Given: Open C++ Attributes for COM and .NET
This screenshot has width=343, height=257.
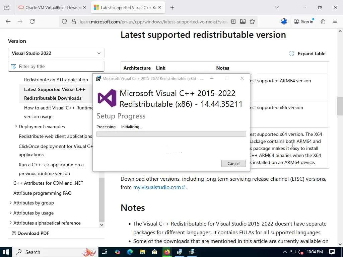Looking at the screenshot, I should 48,183.
